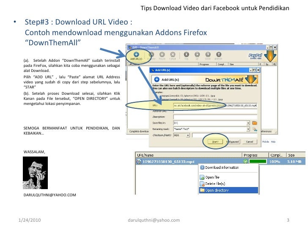
Task: Expand the Renaming mask dropdown arrow
Action: click(248, 129)
